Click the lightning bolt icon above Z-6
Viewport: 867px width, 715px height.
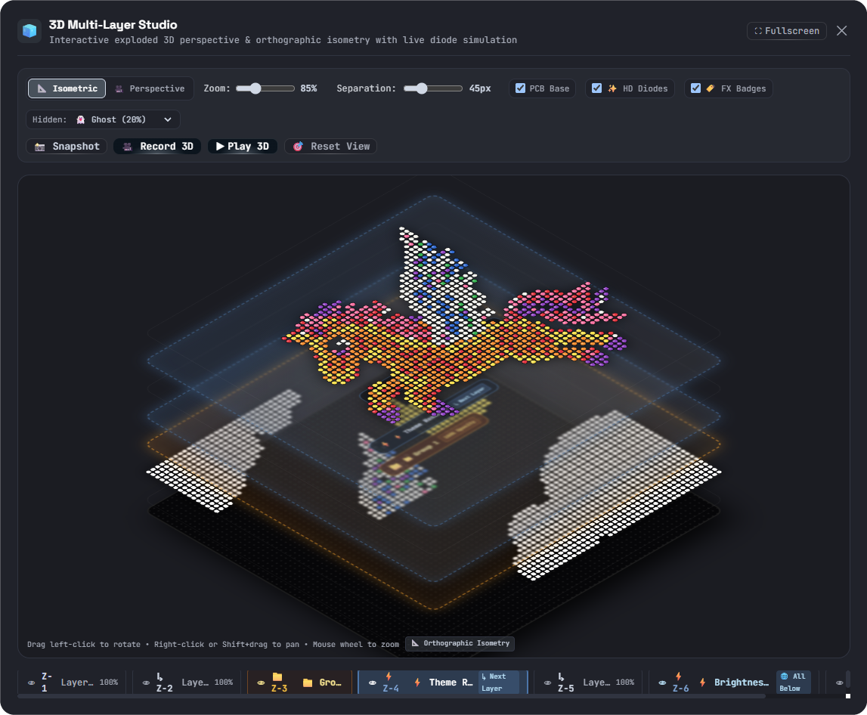click(x=679, y=676)
